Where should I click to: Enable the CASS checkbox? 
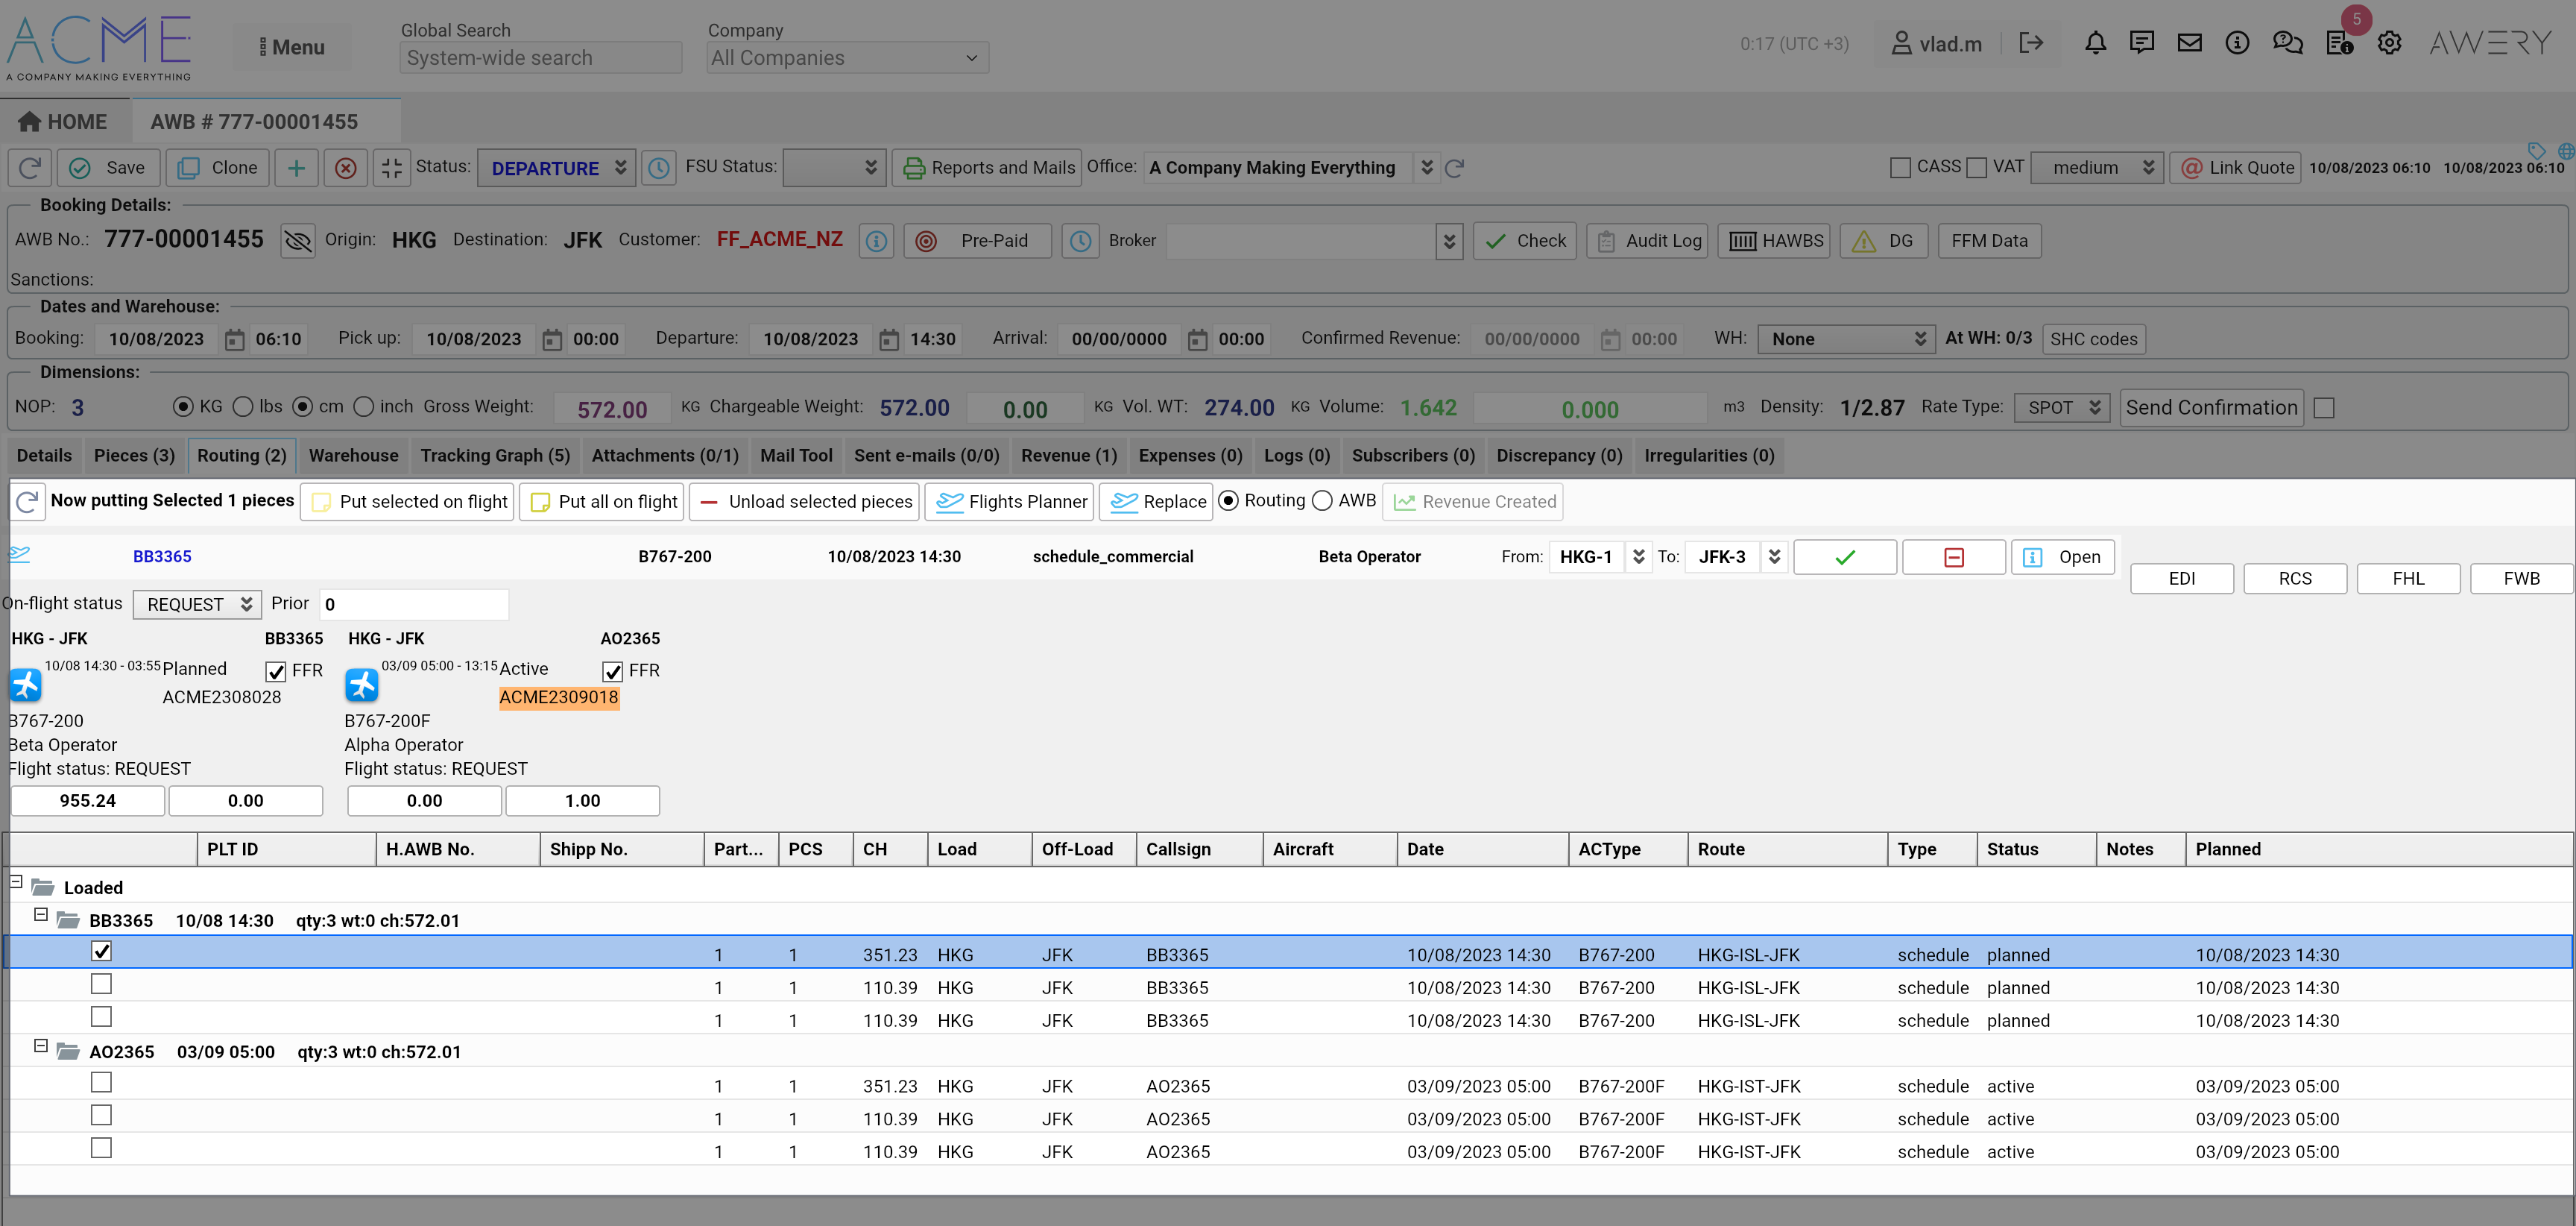[1900, 168]
